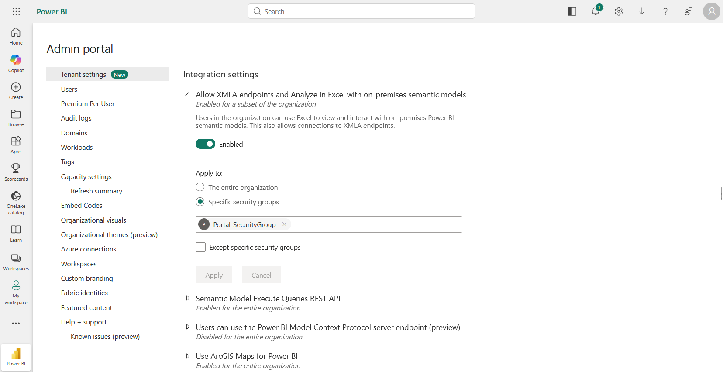This screenshot has height=372, width=723.
Task: Open notifications bell
Action: pos(596,11)
